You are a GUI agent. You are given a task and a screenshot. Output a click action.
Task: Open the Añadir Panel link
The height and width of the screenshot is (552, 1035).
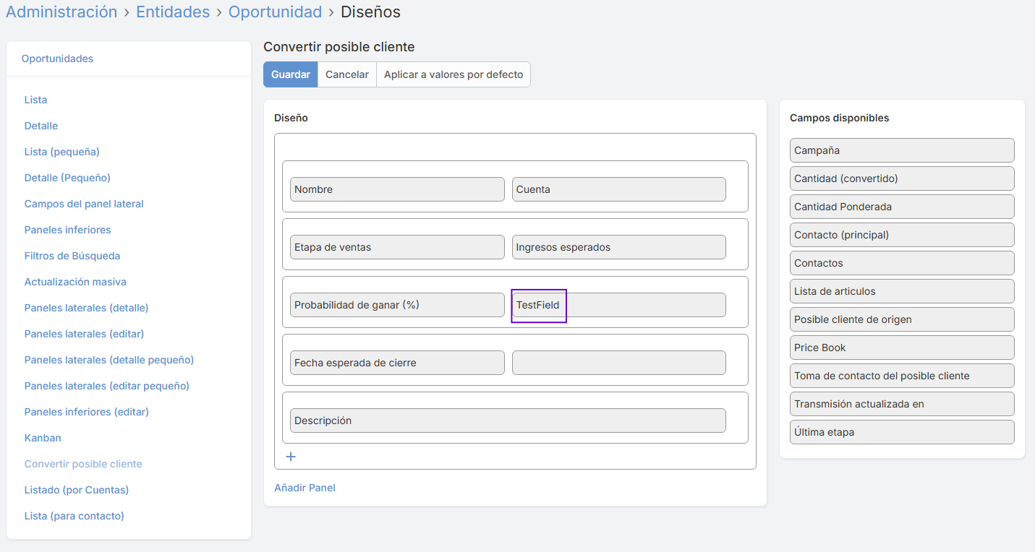tap(304, 488)
